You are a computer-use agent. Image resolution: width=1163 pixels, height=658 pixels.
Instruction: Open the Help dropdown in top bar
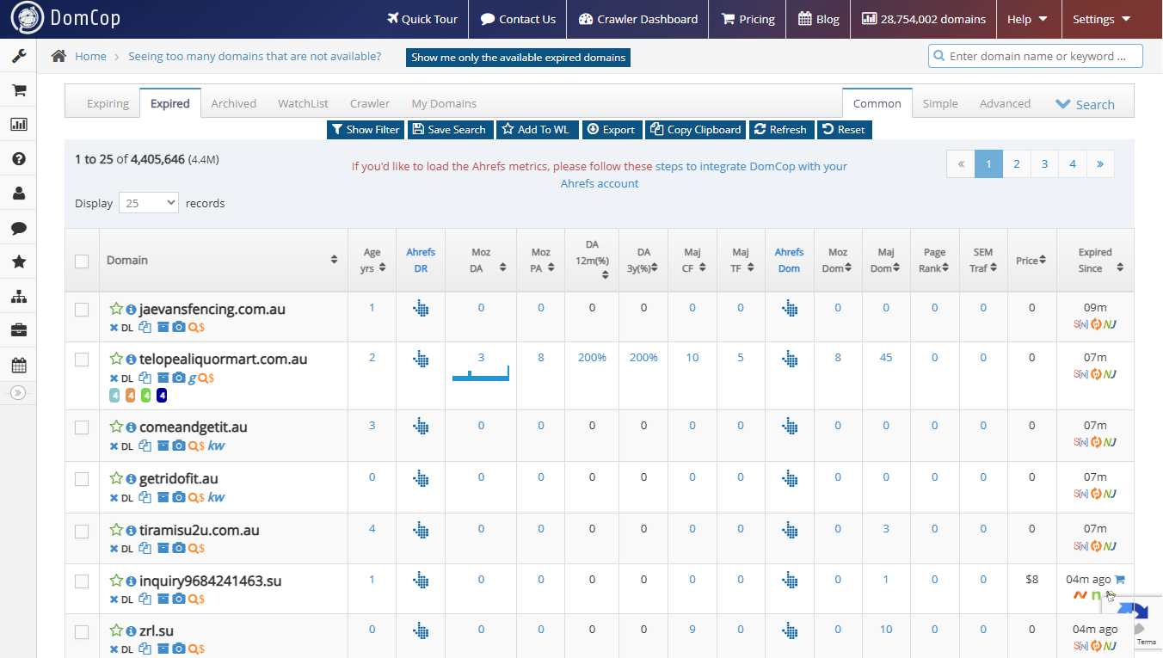(1027, 19)
